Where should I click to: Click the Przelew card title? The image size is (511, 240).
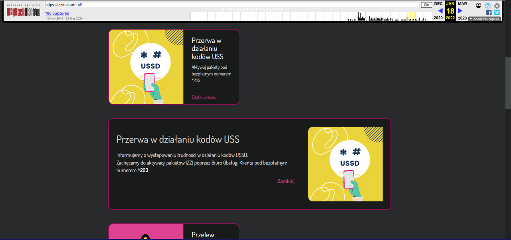[203, 235]
